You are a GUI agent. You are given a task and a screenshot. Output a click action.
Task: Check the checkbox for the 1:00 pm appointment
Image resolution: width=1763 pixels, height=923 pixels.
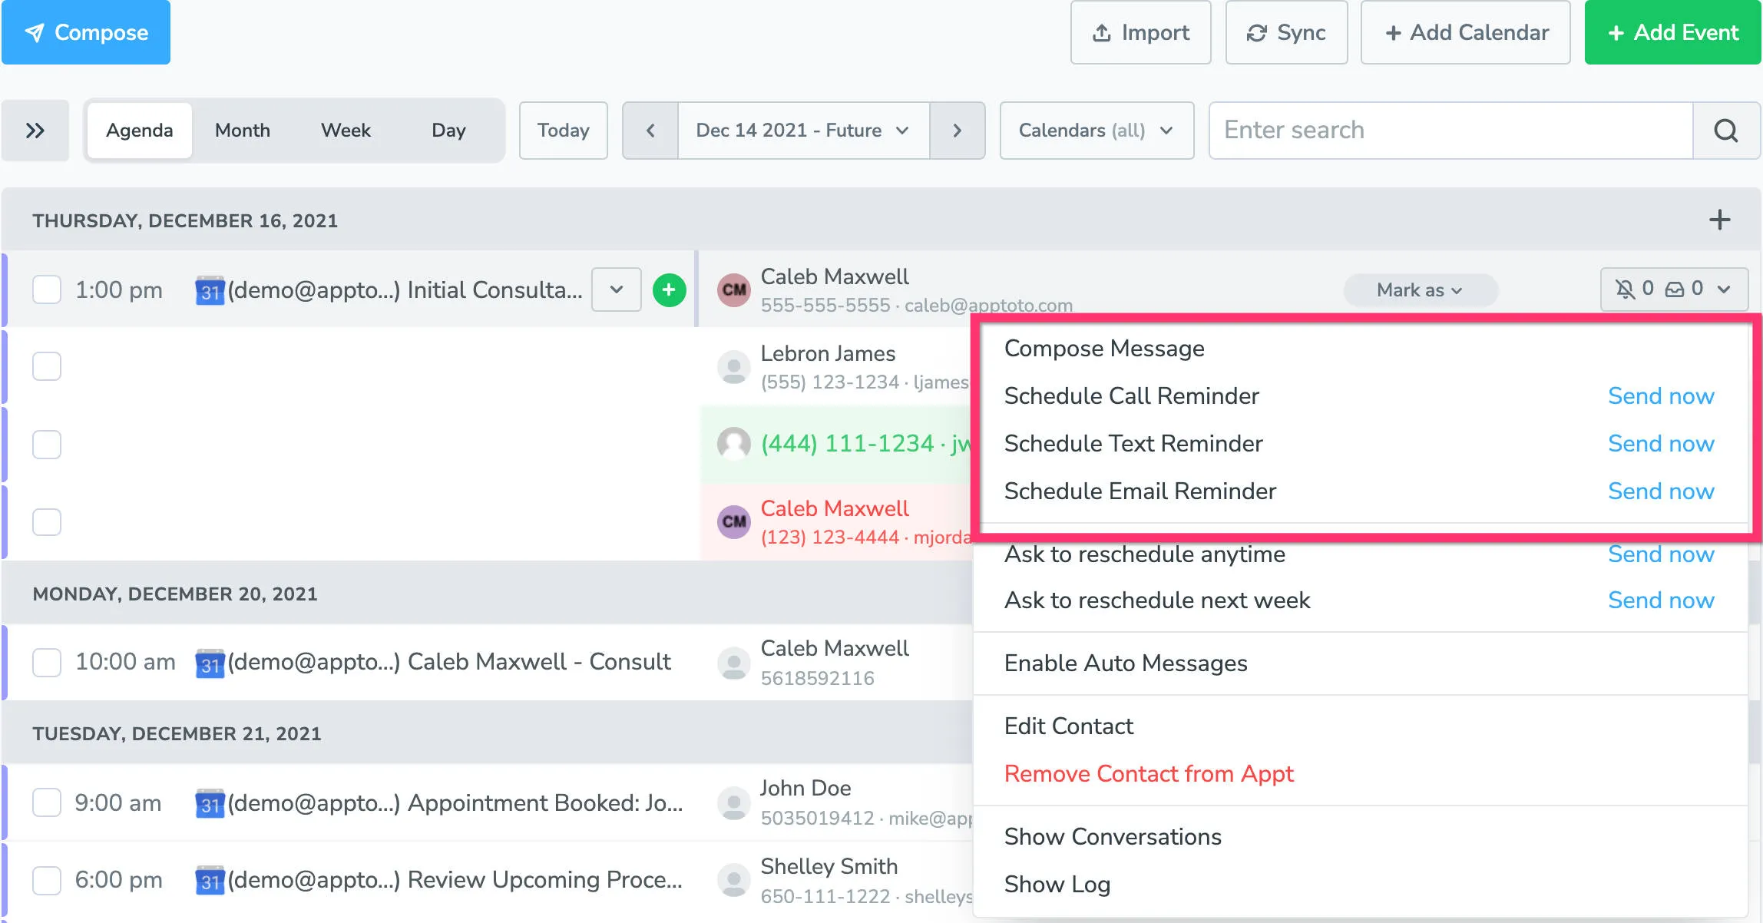coord(46,289)
